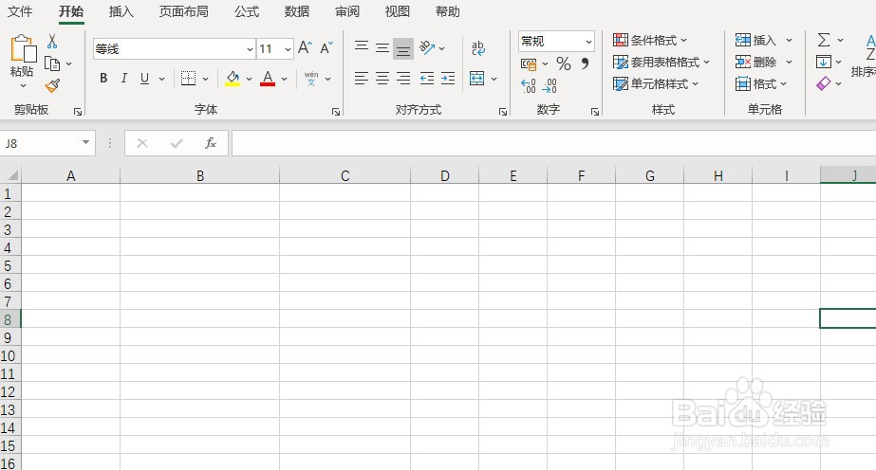The width and height of the screenshot is (876, 470).
Task: Align text to top
Action: click(x=362, y=46)
